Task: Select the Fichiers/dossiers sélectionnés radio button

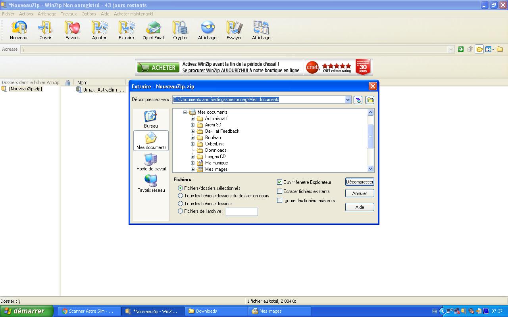Action: pyautogui.click(x=181, y=188)
